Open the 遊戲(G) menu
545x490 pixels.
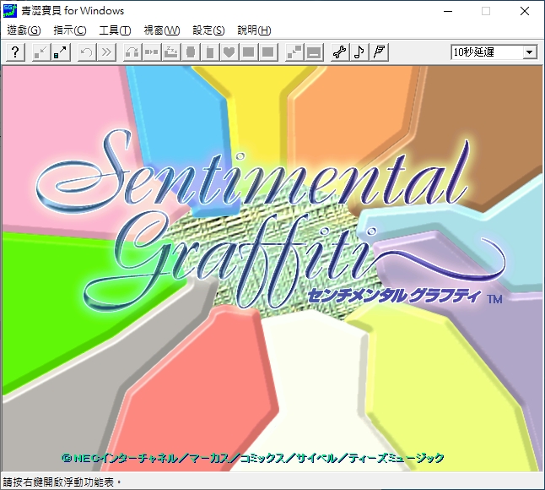pos(23,30)
